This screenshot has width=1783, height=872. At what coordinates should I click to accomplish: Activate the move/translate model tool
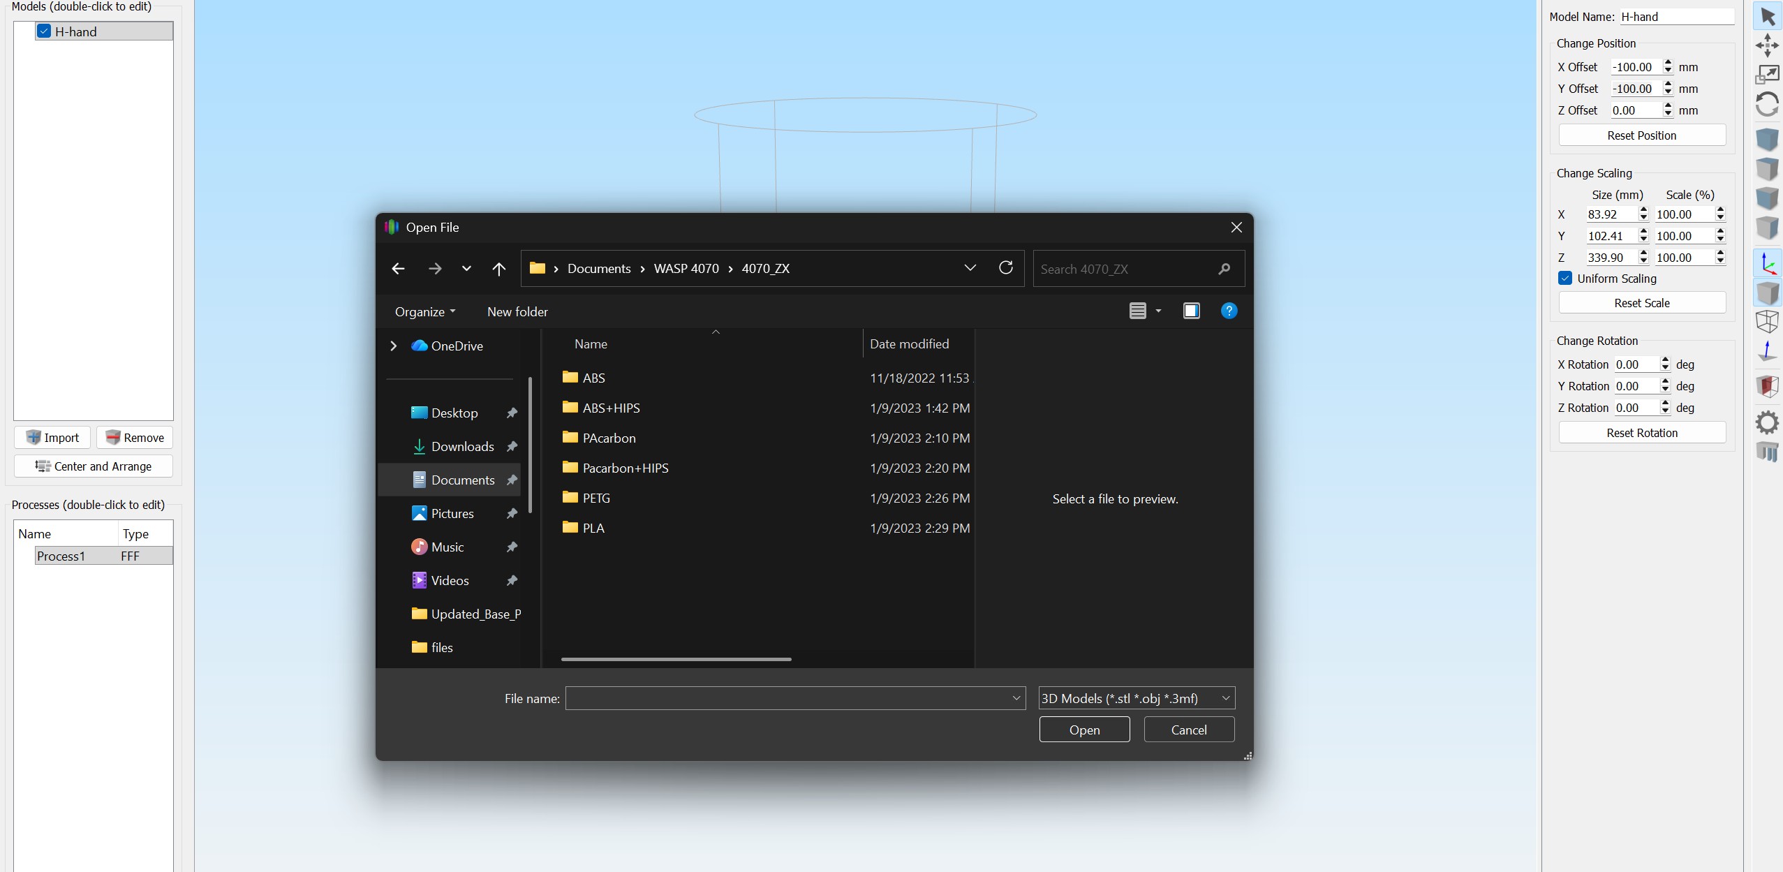[x=1768, y=45]
